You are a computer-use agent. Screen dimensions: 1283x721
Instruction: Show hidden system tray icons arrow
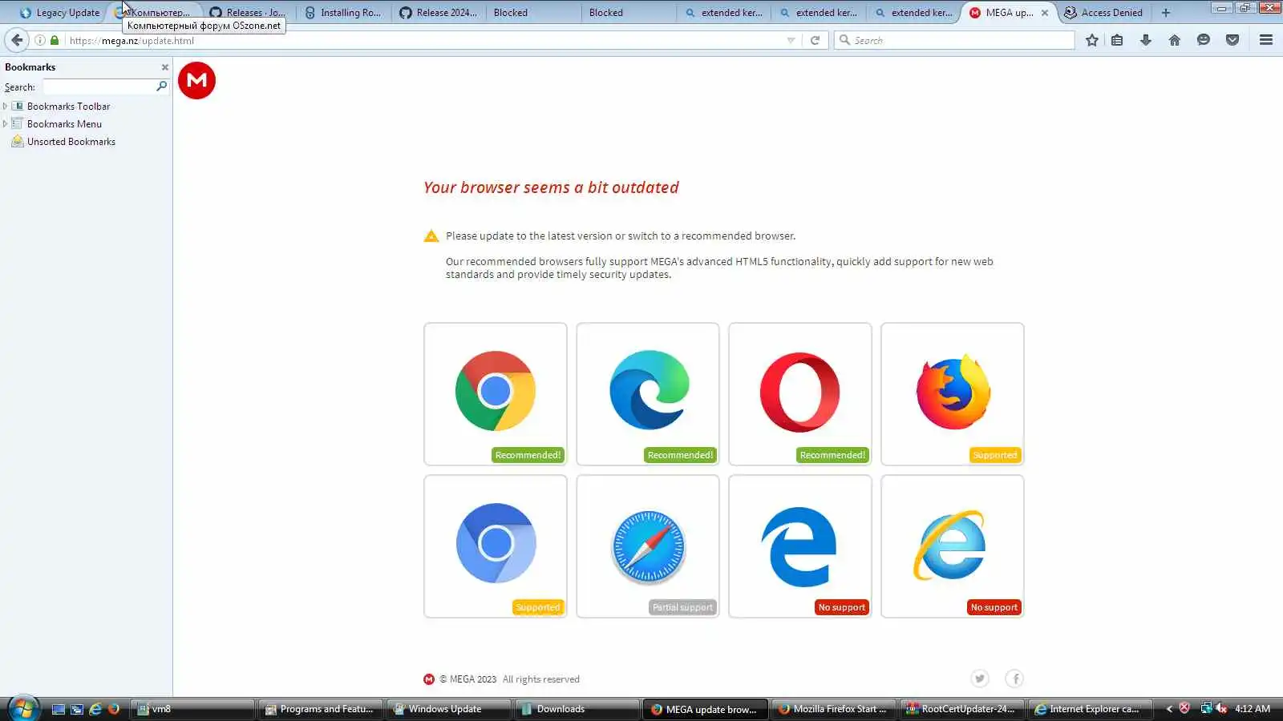tap(1169, 709)
